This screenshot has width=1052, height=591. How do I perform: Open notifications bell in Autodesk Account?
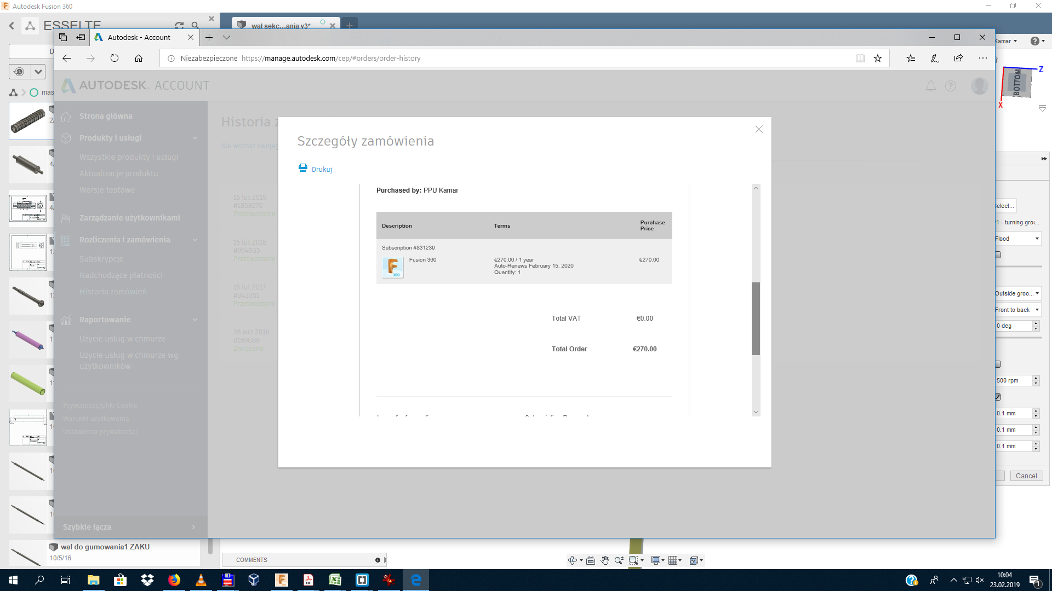(930, 86)
